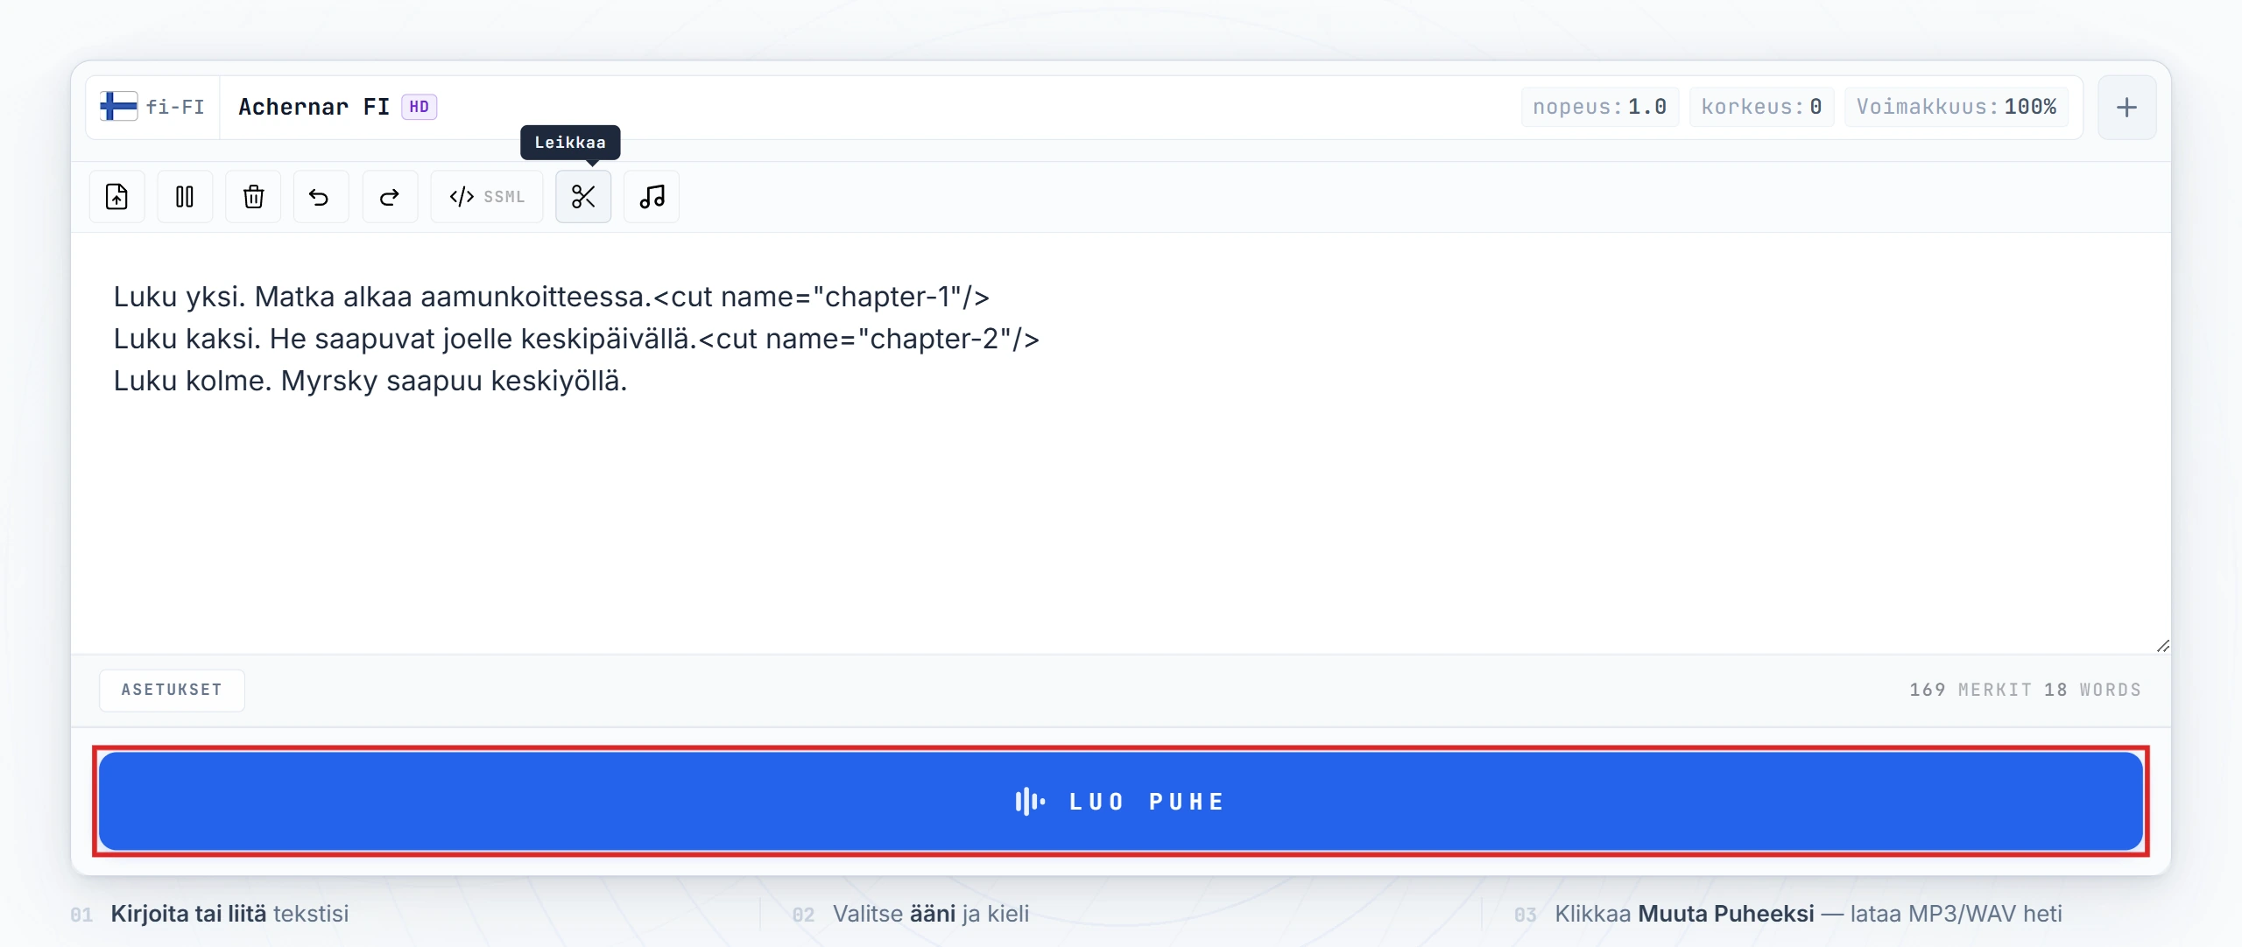Open the ASETUKSET settings panel
The image size is (2242, 947).
172,690
